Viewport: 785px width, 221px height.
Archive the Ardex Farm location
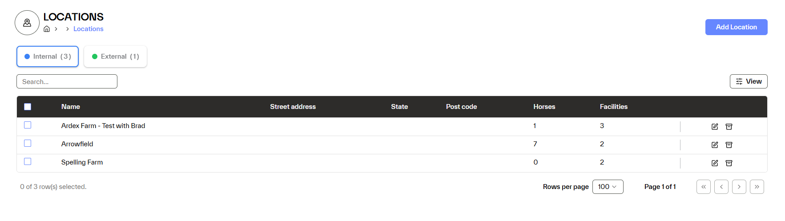729,127
